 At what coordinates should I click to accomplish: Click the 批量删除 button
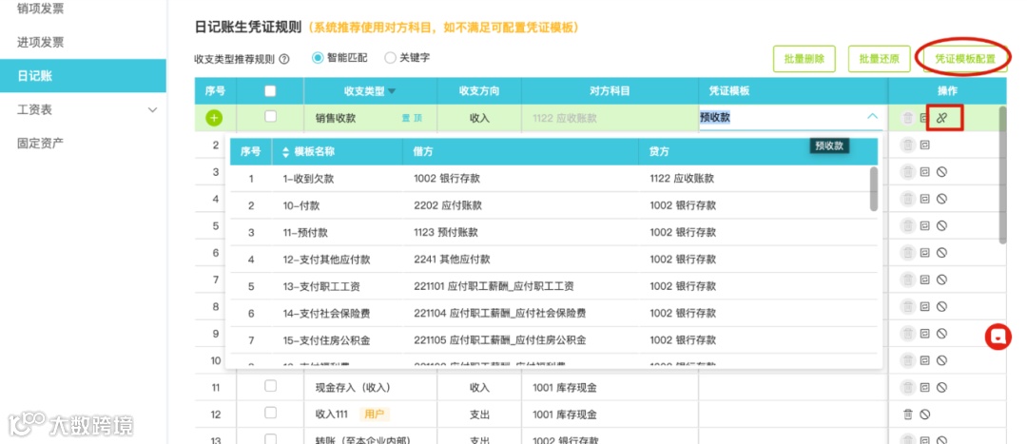804,58
